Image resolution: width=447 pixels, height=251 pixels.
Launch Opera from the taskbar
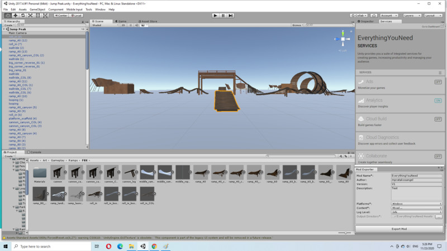108,246
